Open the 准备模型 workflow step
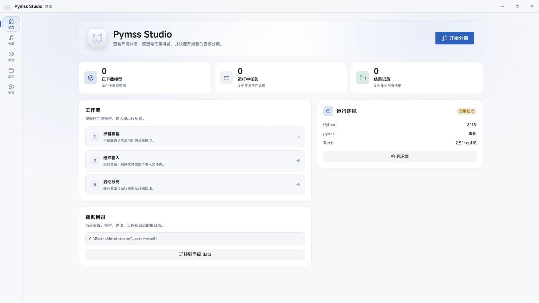Screen dimensions: 539x303 [195, 137]
